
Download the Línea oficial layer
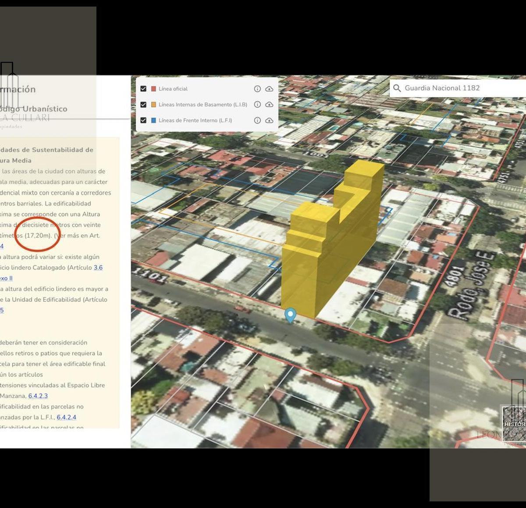269,89
